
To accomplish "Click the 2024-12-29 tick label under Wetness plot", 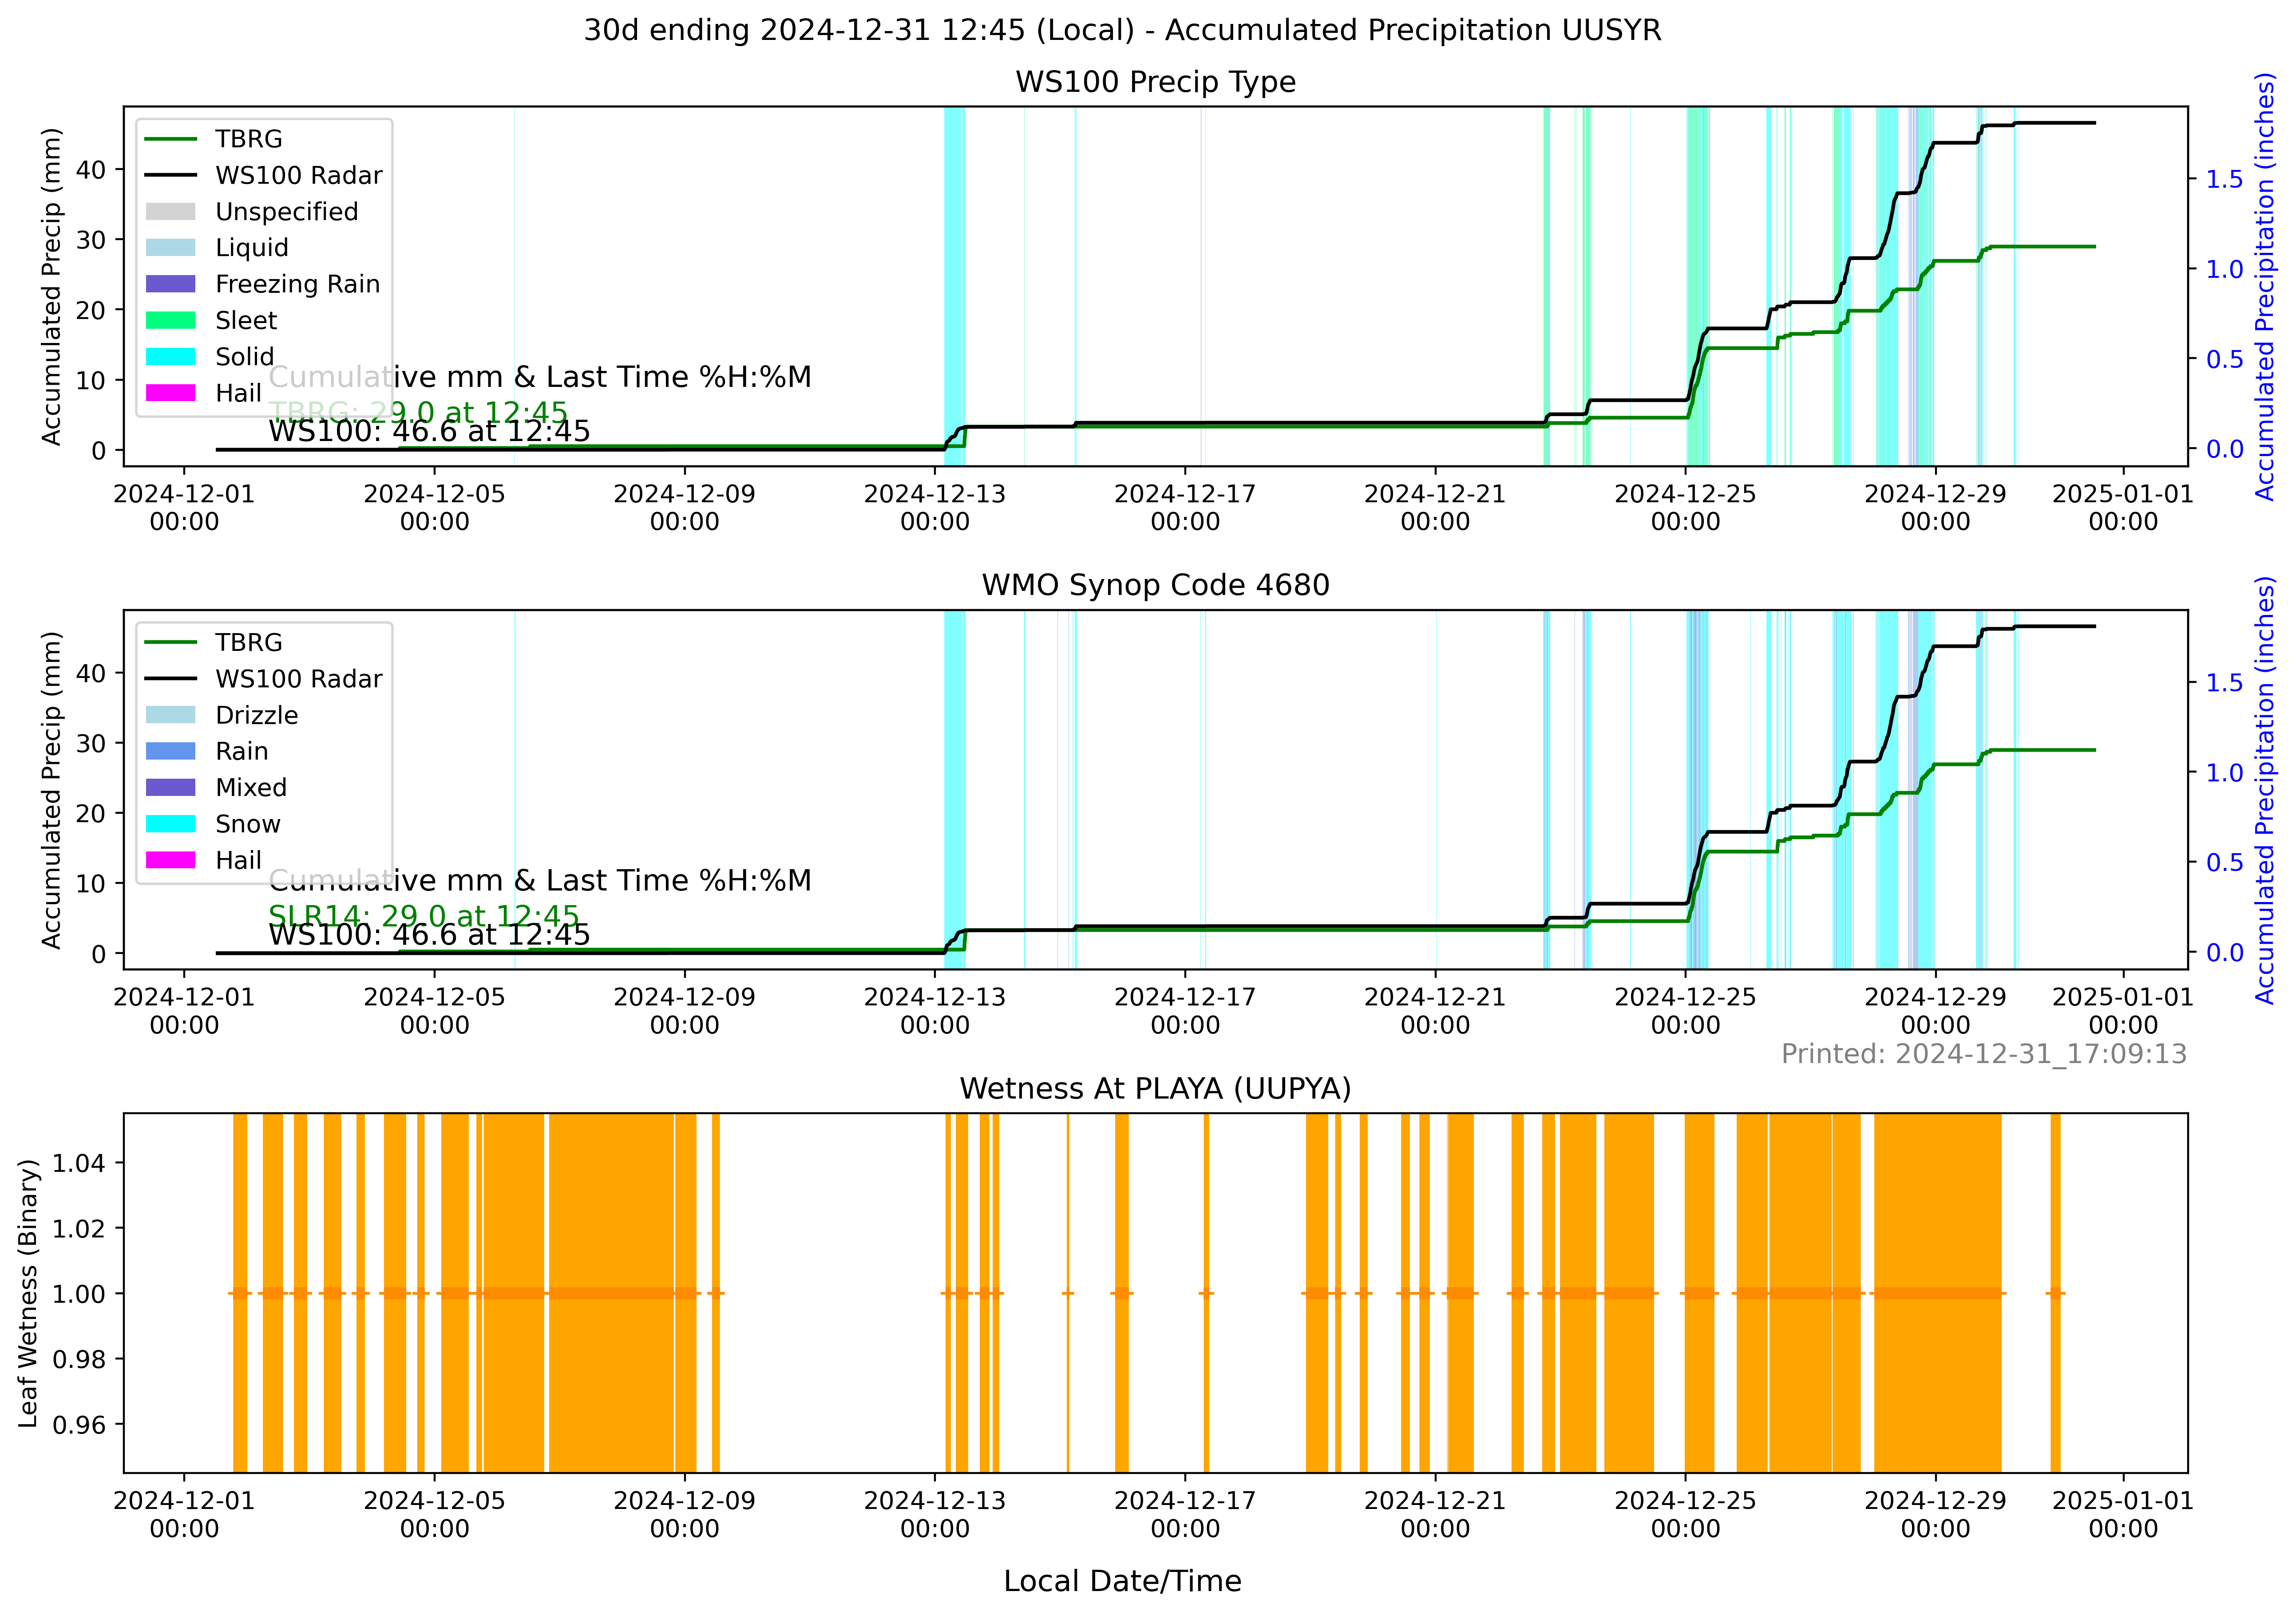I will pyautogui.click(x=1936, y=1515).
